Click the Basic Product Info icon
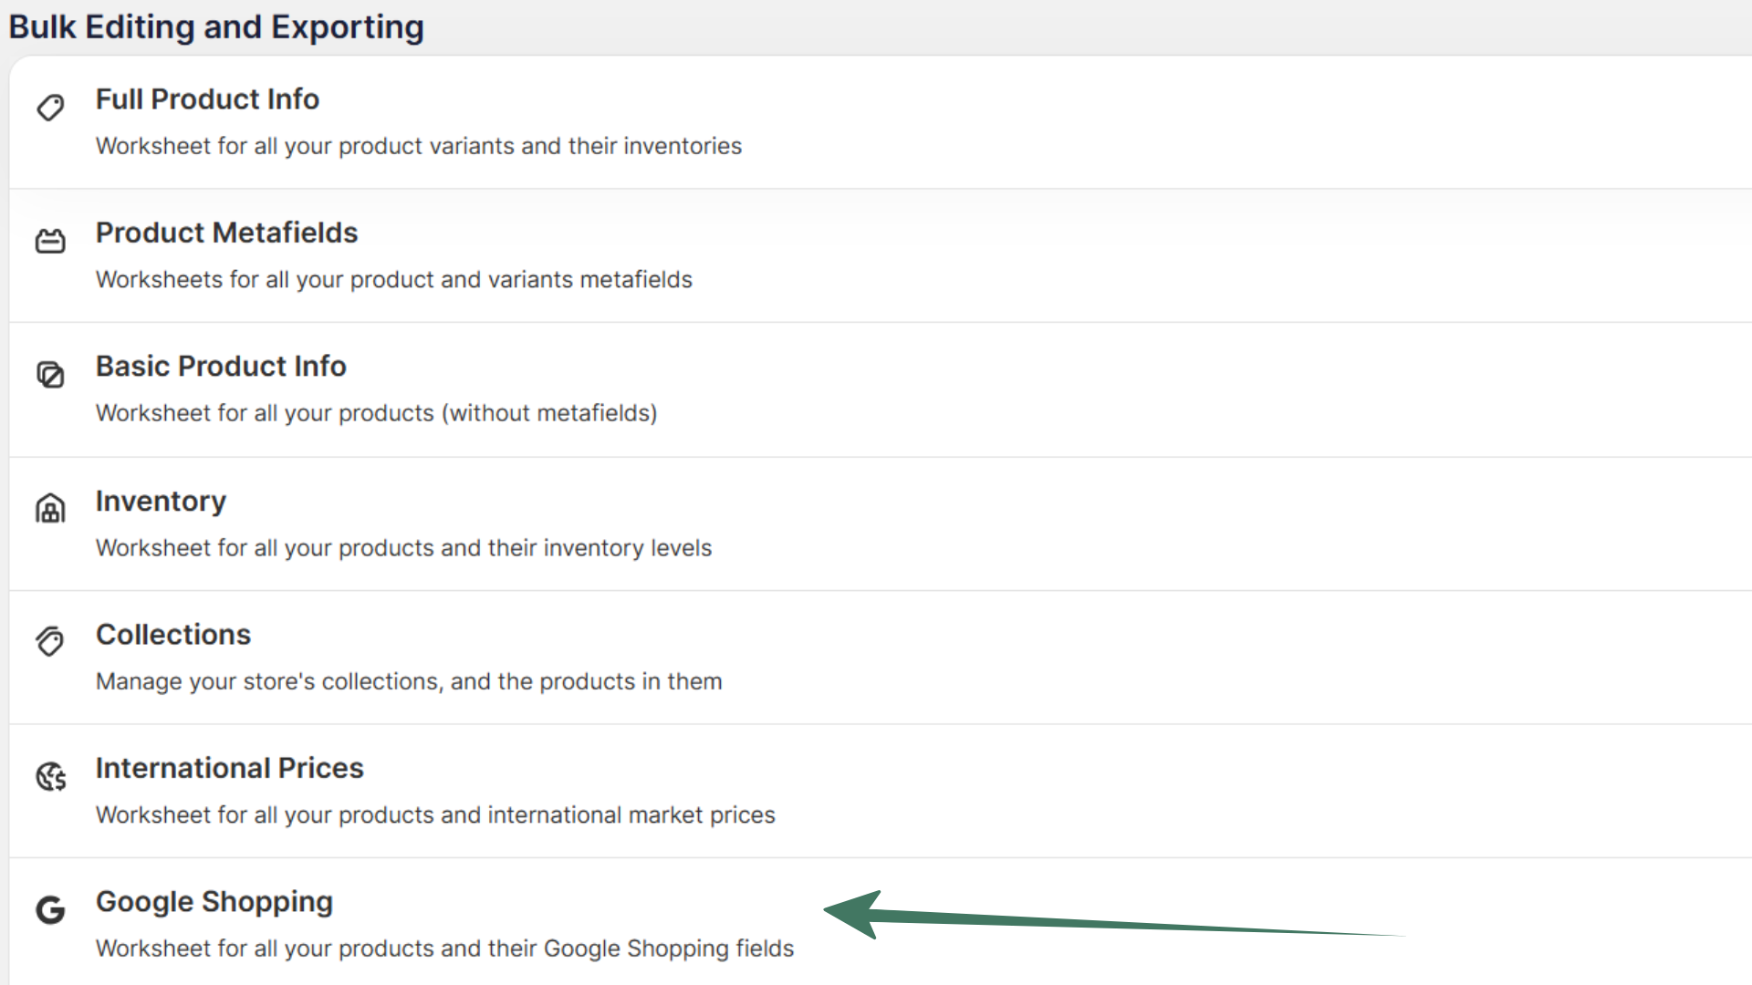The width and height of the screenshot is (1752, 985). click(50, 374)
